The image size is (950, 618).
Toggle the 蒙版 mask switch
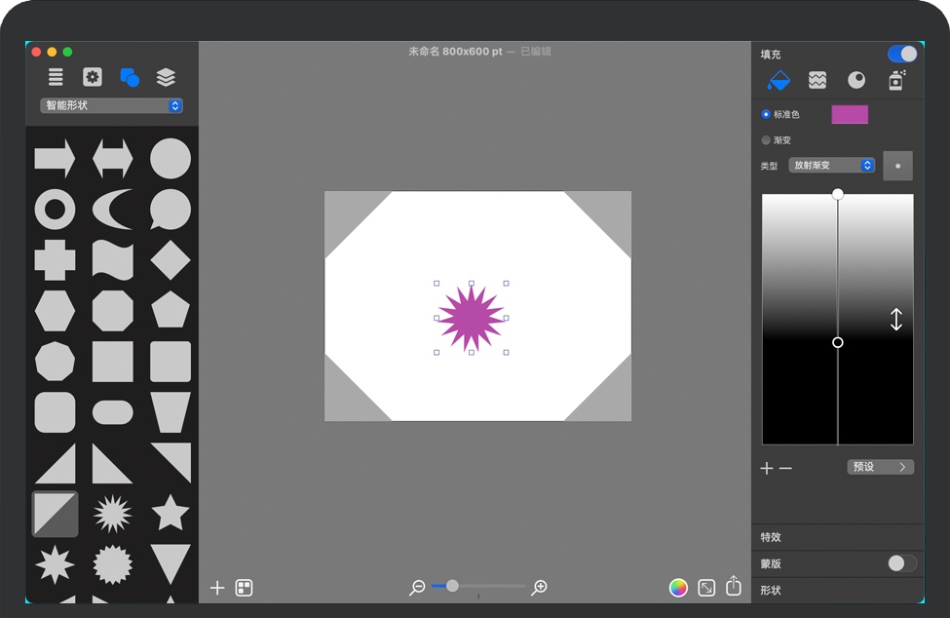pyautogui.click(x=902, y=563)
